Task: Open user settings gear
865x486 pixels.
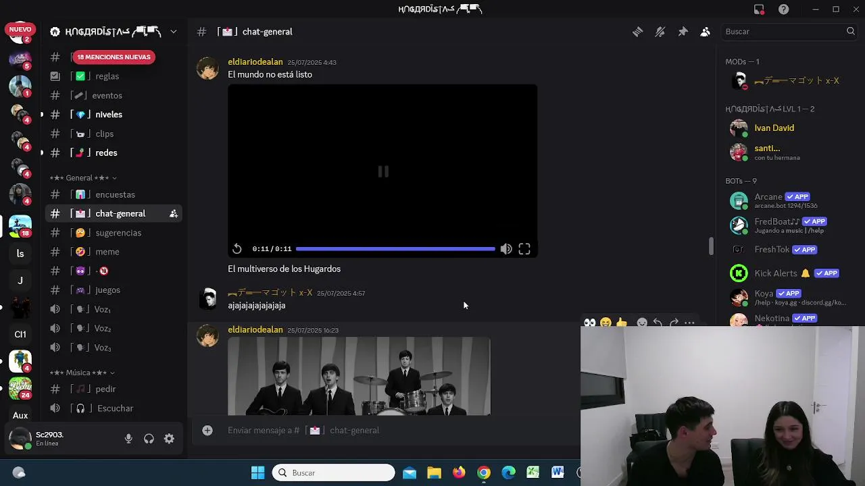Action: (169, 439)
